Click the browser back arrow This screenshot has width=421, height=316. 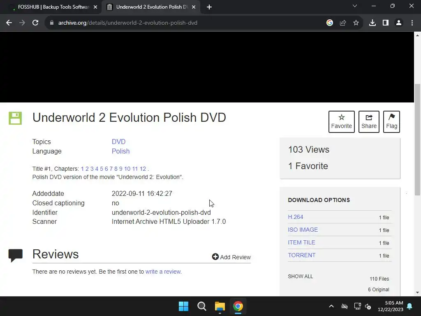pyautogui.click(x=9, y=23)
